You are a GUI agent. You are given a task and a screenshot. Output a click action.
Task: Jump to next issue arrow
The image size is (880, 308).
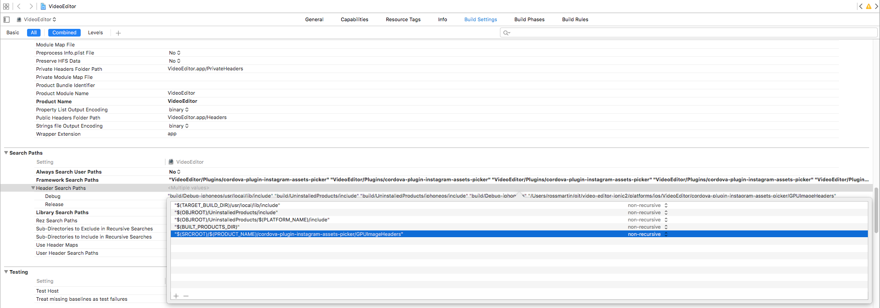click(876, 6)
